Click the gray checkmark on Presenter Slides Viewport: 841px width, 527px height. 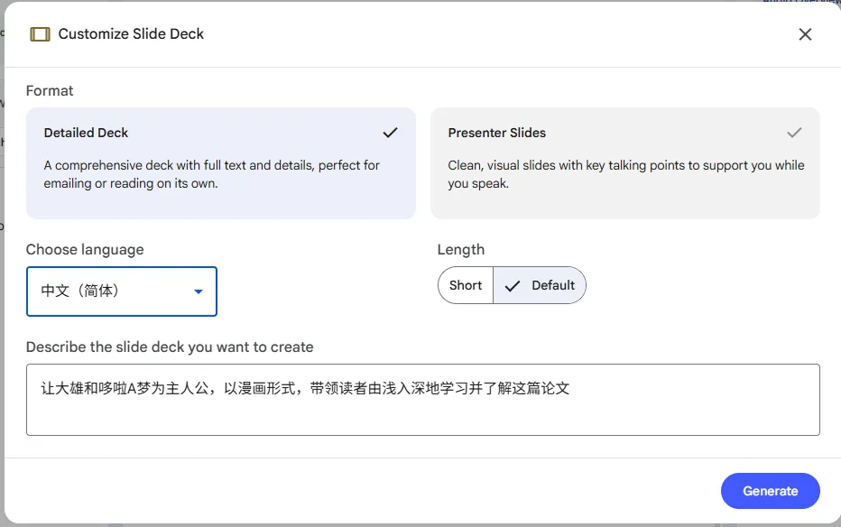point(794,133)
